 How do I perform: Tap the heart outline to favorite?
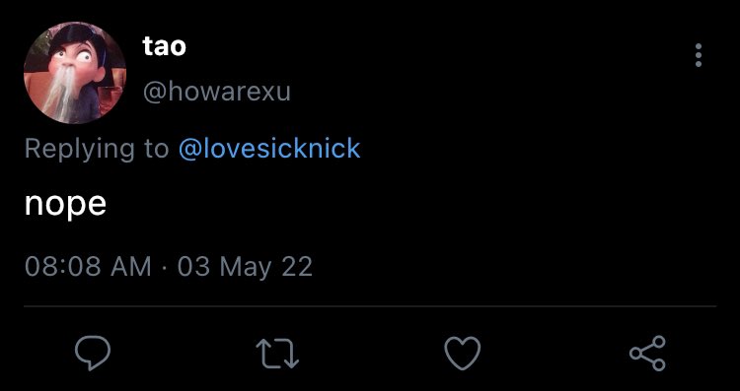coord(463,354)
